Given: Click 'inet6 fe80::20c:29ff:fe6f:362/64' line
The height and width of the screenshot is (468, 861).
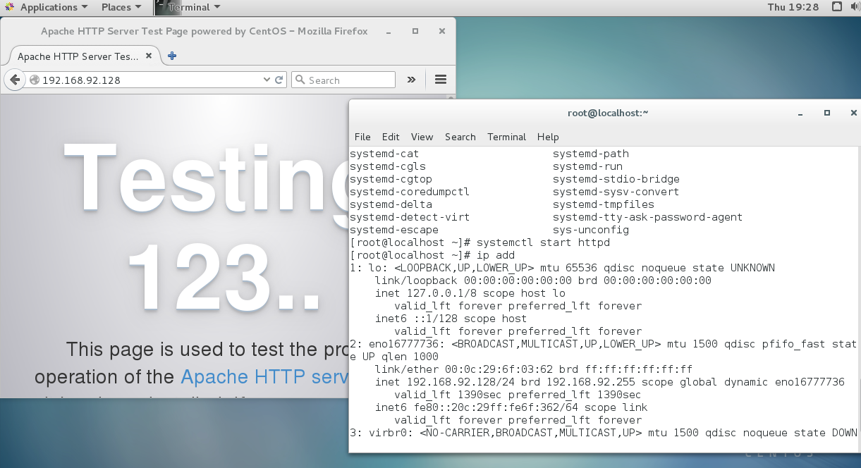Looking at the screenshot, I should 511,407.
